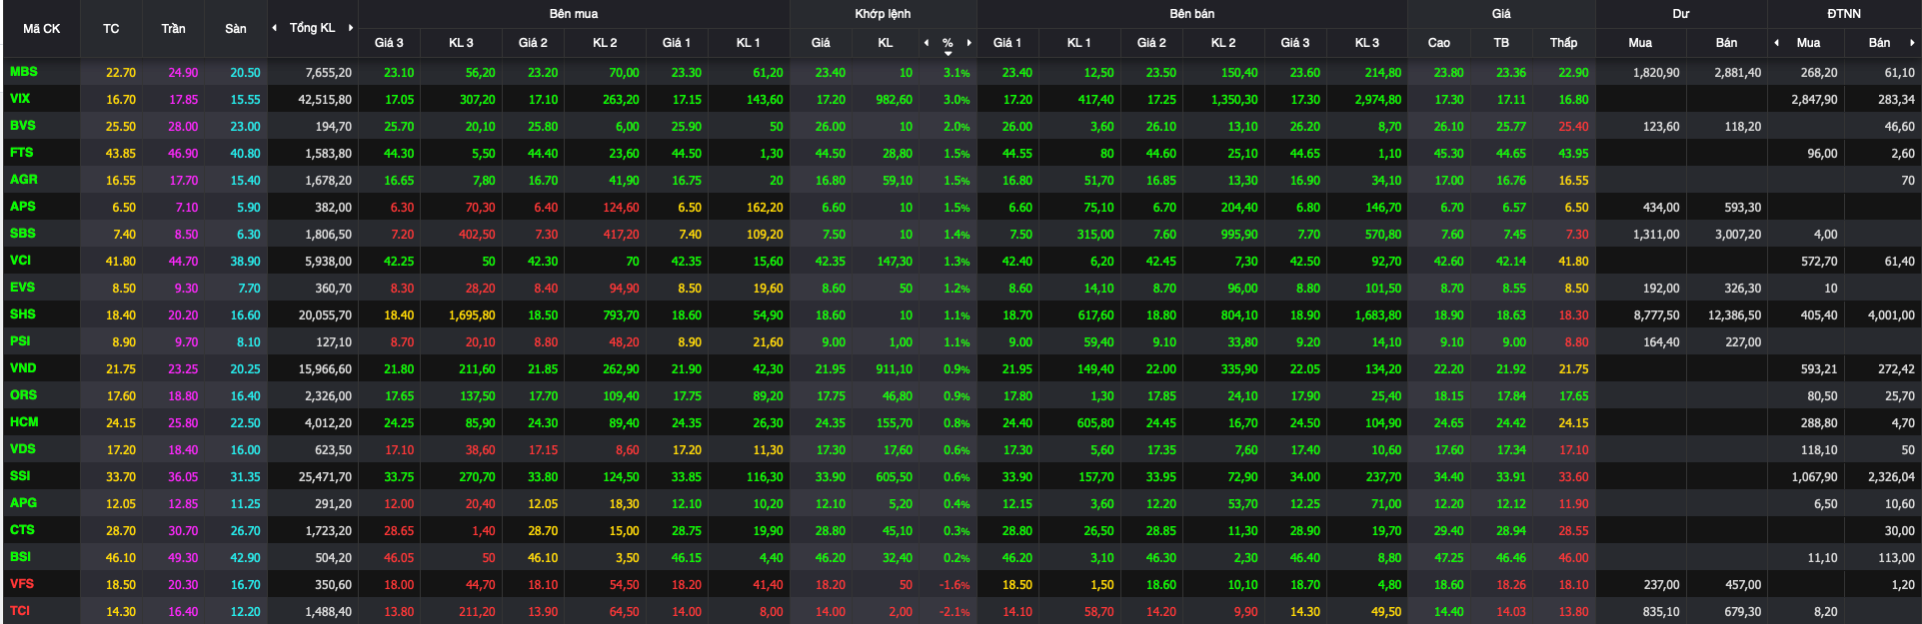Screen dimensions: 1922x624
Task: Select the FTS ticker
Action: [21, 153]
